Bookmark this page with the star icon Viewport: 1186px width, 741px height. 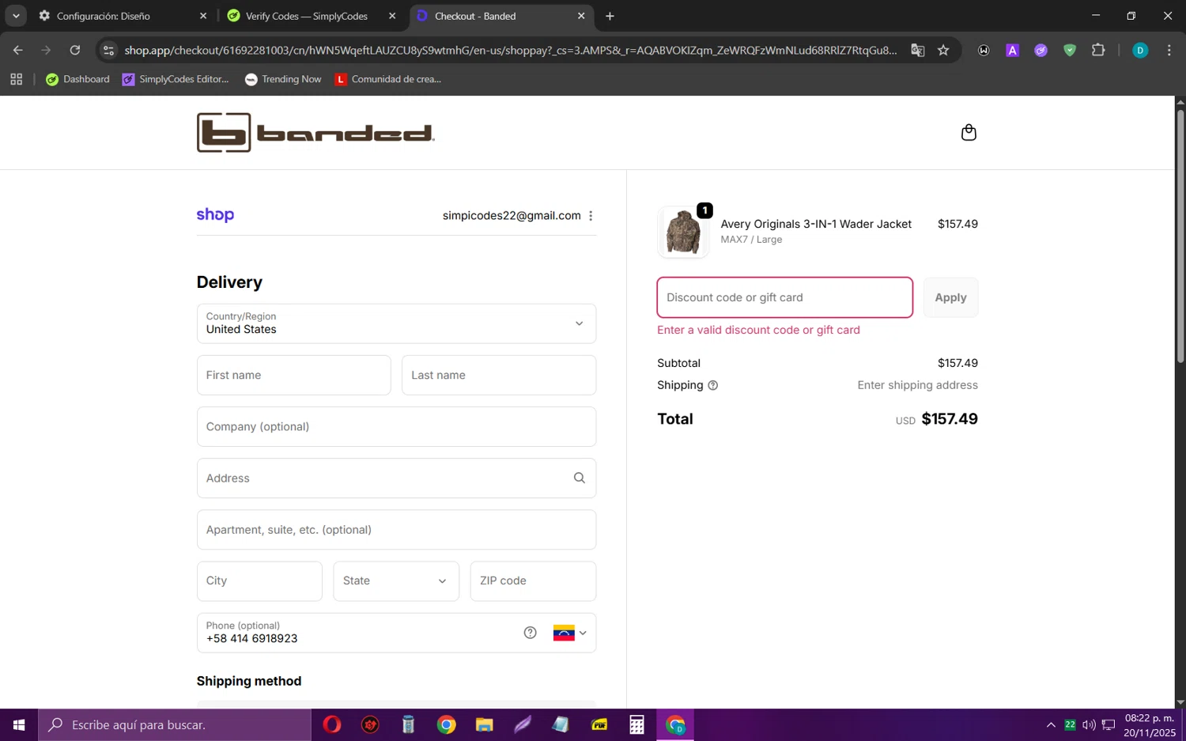(x=943, y=50)
